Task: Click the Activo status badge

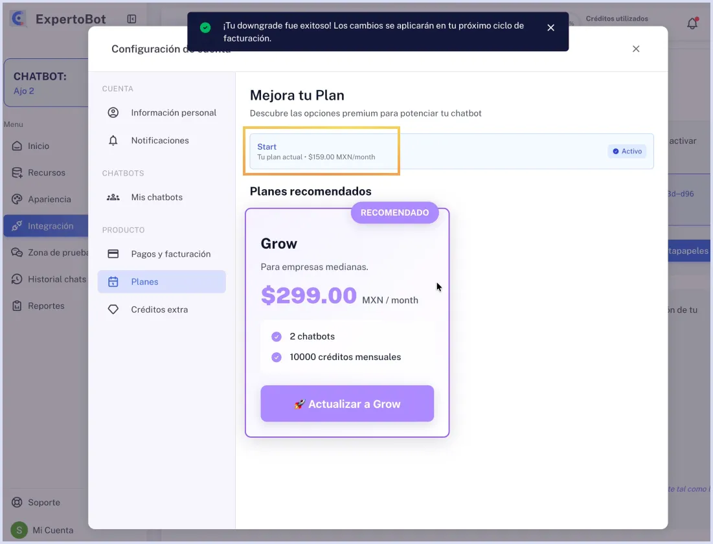Action: (627, 151)
